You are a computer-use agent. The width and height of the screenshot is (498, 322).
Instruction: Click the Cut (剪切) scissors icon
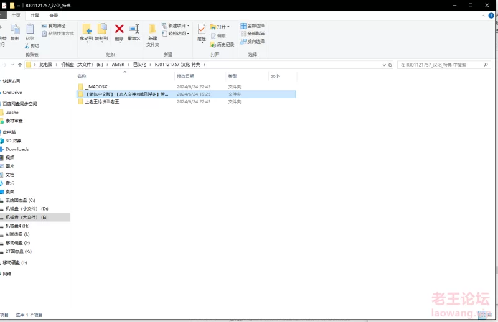(x=31, y=45)
